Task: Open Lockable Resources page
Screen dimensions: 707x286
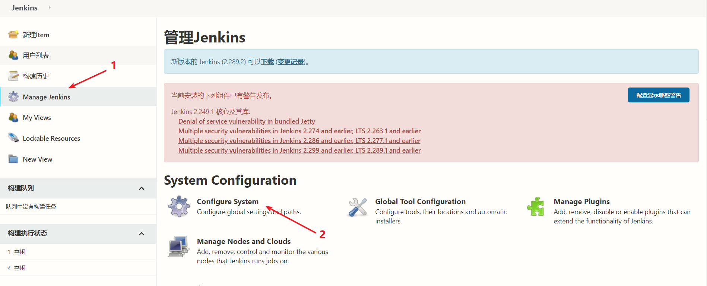Action: click(51, 138)
